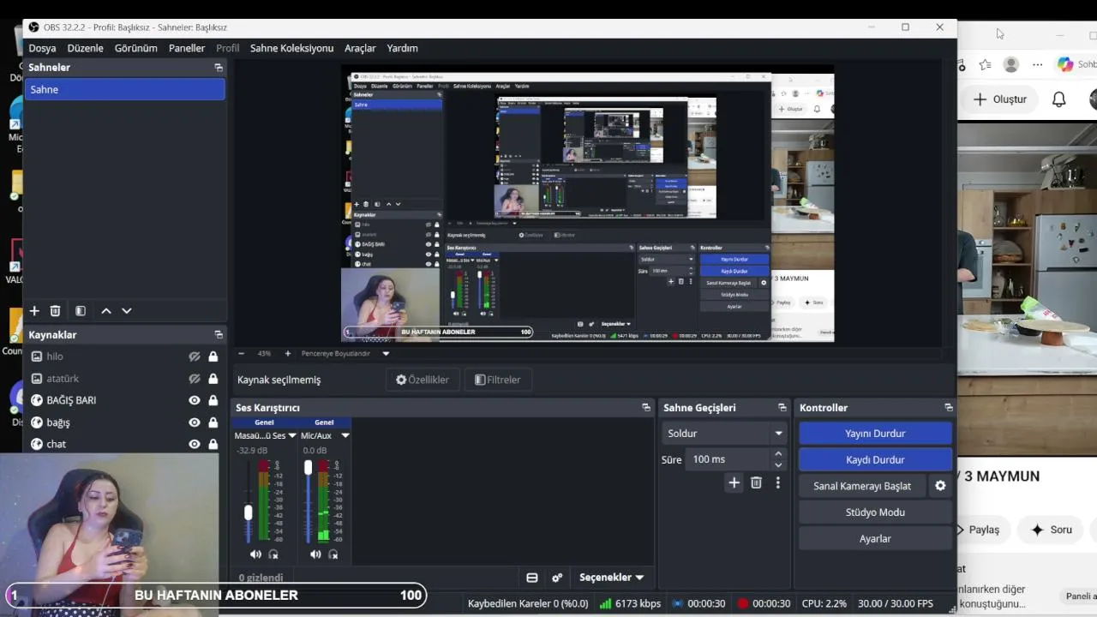Unlock the BAĞIŞ BARI source

pyautogui.click(x=213, y=400)
